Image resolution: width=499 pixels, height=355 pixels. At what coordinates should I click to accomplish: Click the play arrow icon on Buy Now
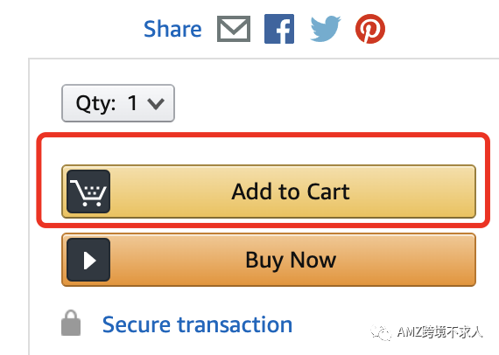click(x=88, y=260)
